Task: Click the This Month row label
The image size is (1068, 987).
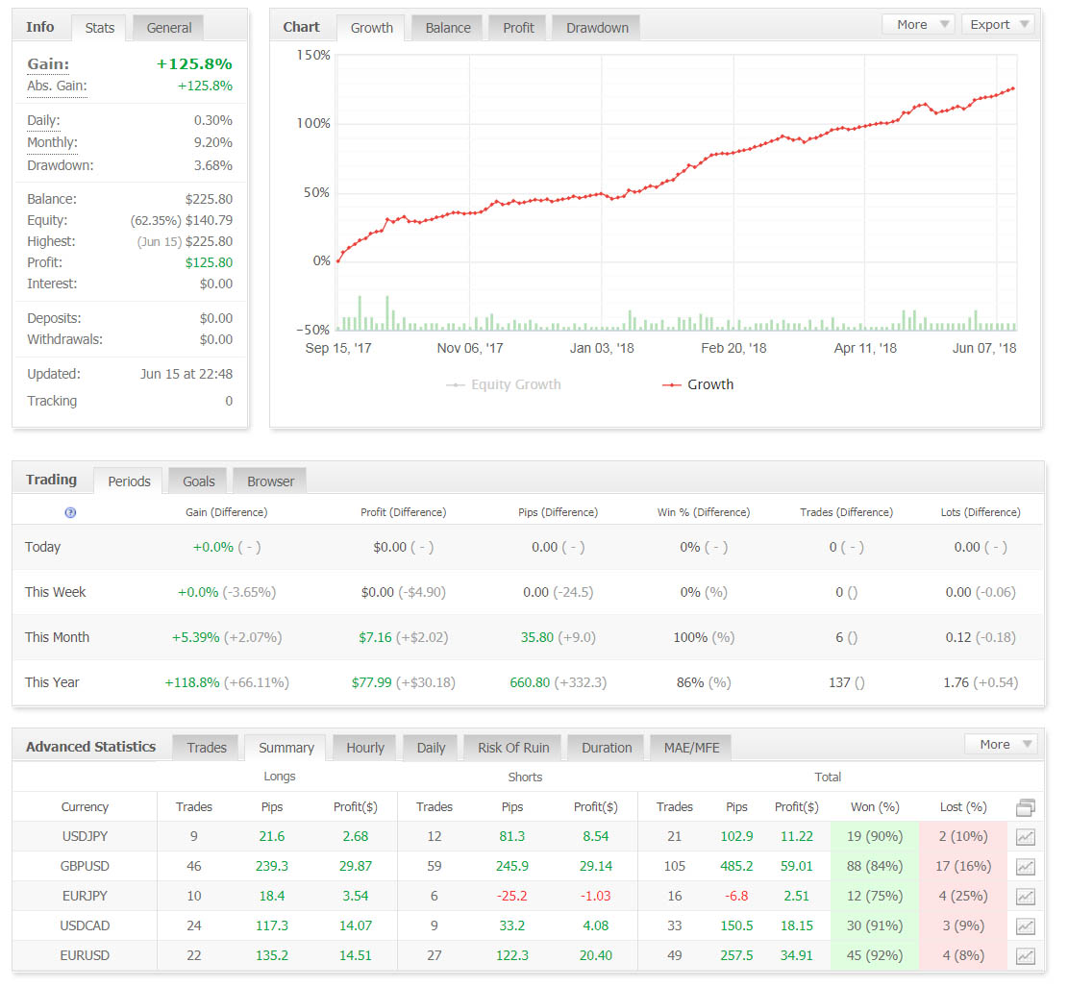Action: tap(58, 637)
